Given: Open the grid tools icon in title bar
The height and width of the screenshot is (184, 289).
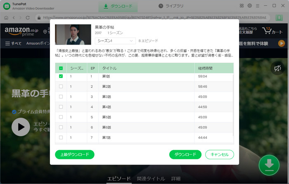Looking at the screenshot, I should pos(242,6).
